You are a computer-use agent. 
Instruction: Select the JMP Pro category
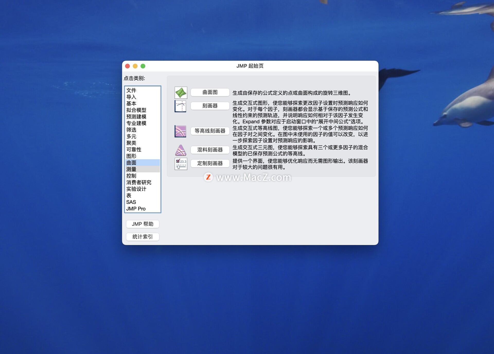coord(143,209)
